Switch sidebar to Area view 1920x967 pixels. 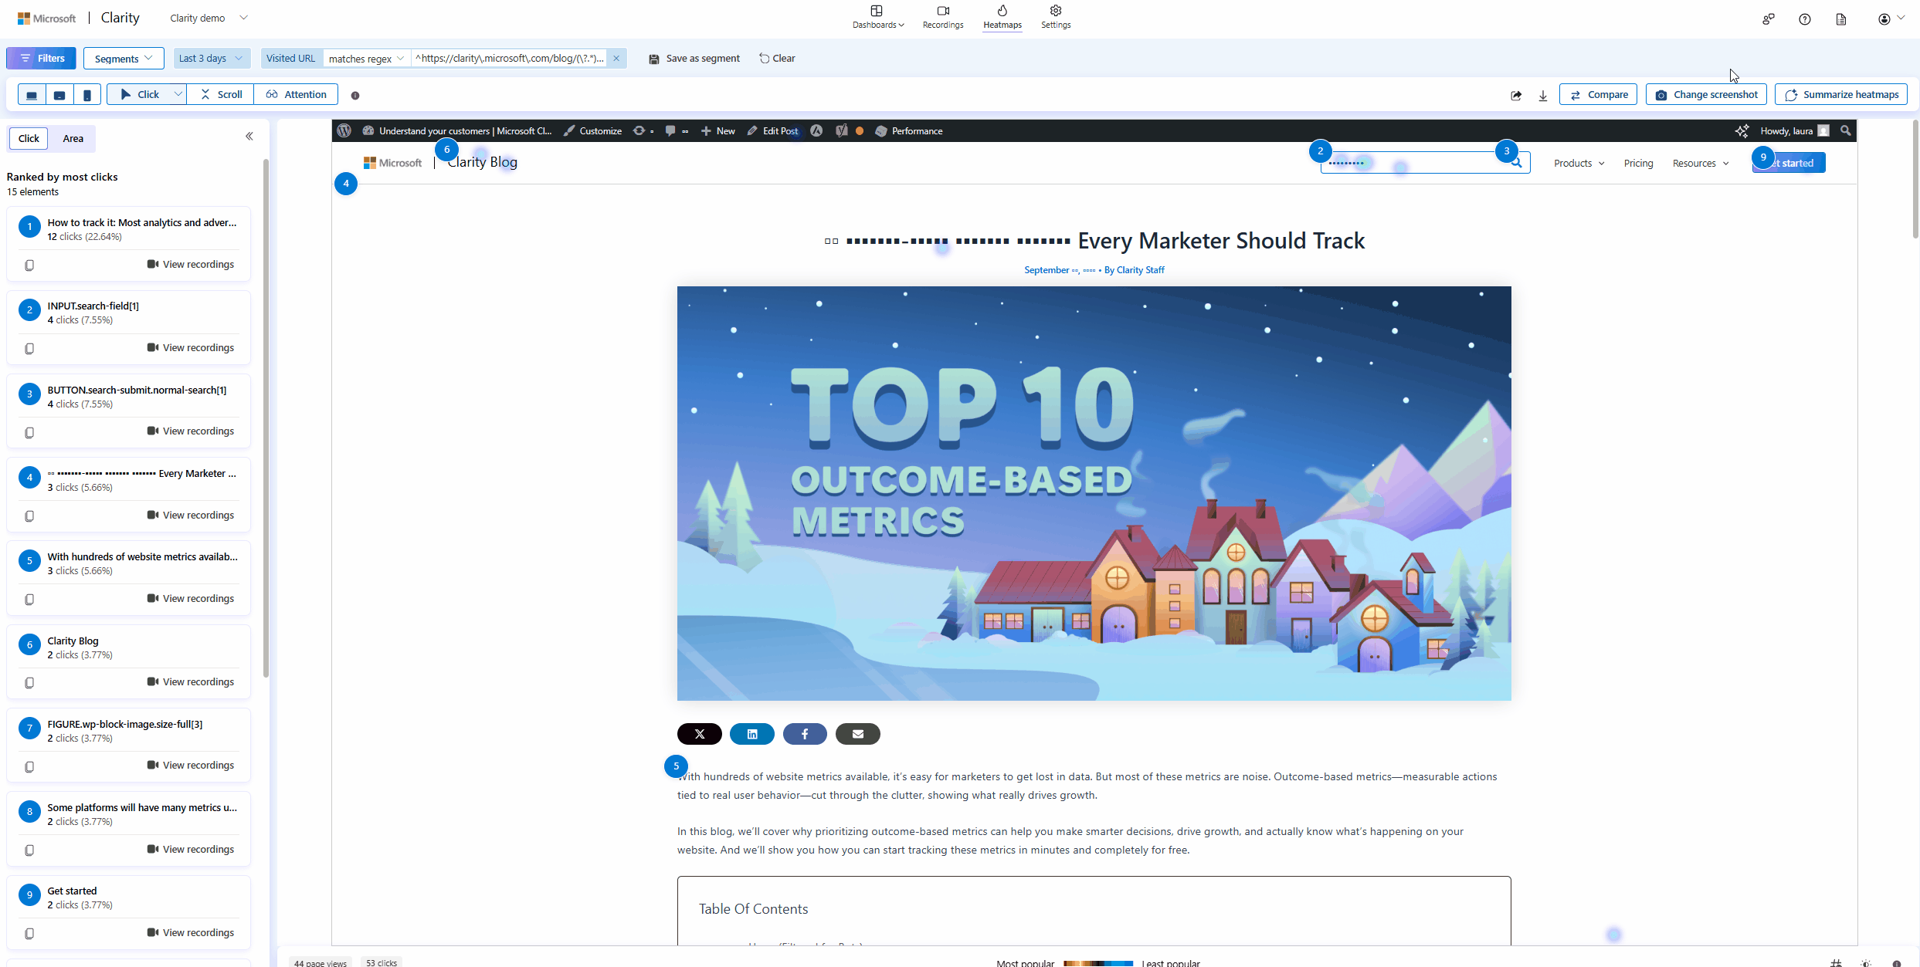[73, 138]
